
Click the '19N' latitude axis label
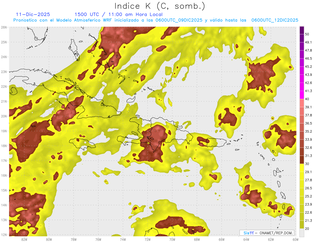coord(4,131)
